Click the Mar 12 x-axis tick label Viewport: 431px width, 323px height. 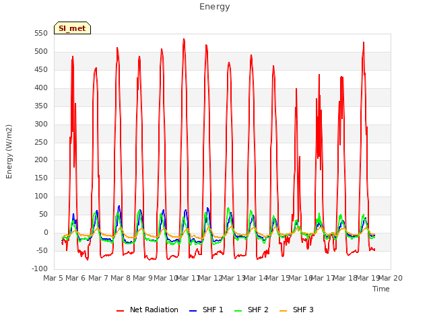pos(210,278)
